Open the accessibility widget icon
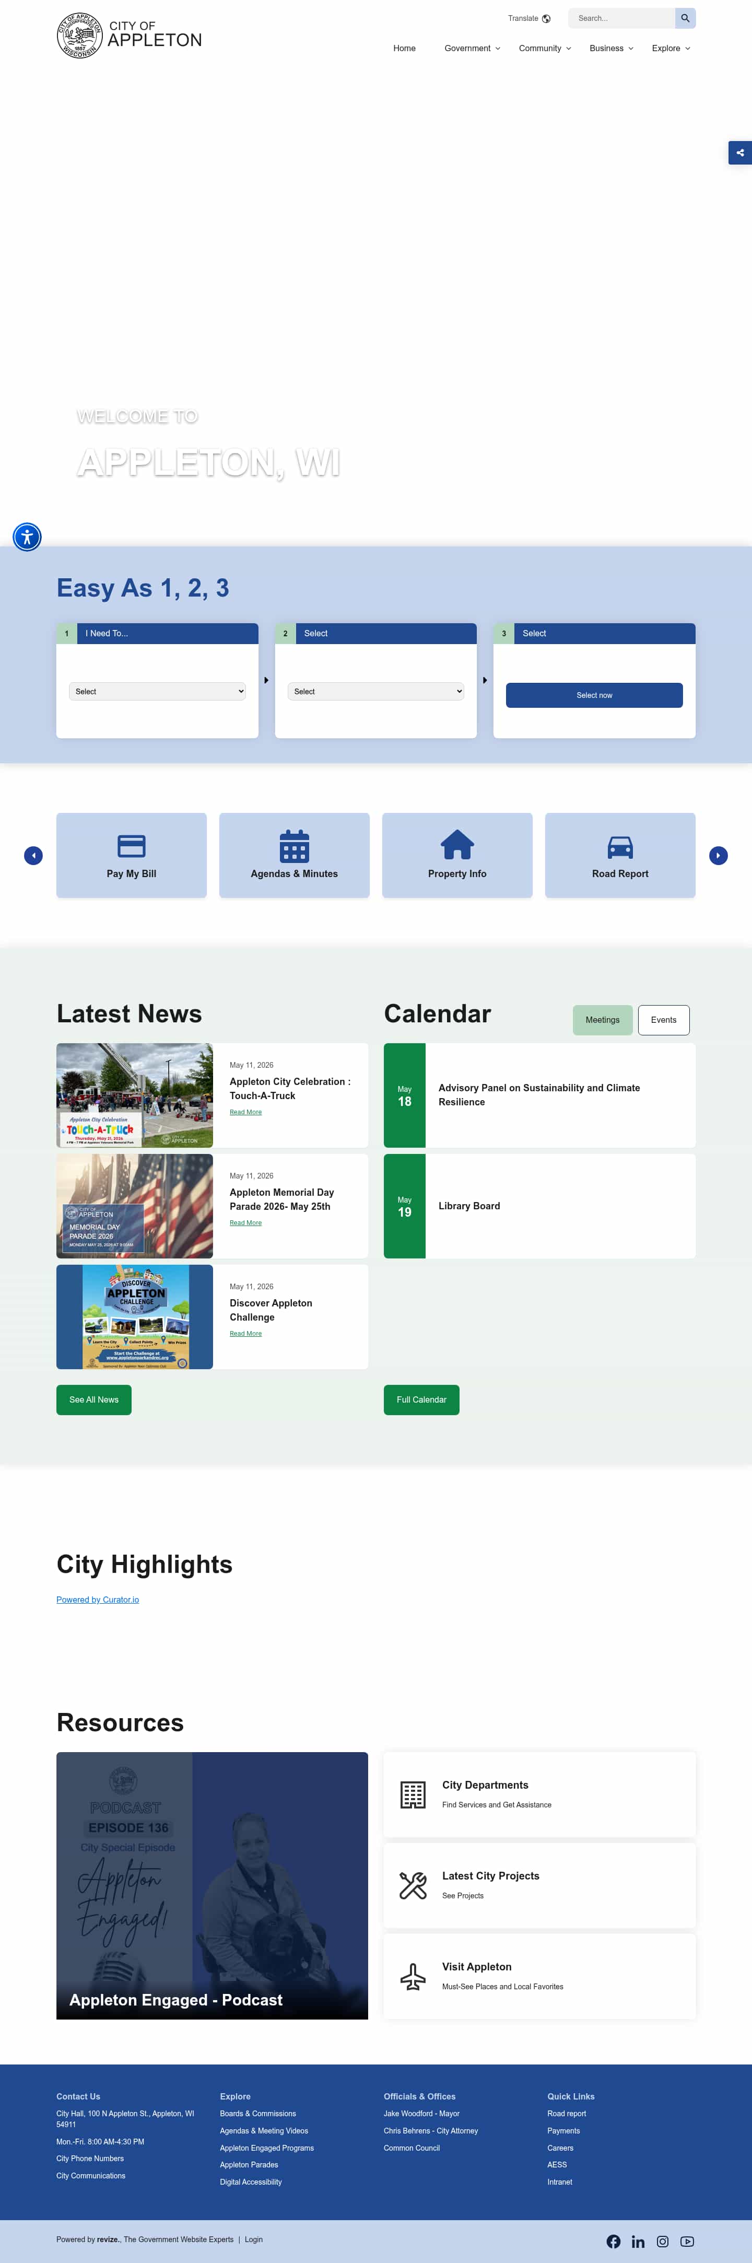 click(x=27, y=537)
